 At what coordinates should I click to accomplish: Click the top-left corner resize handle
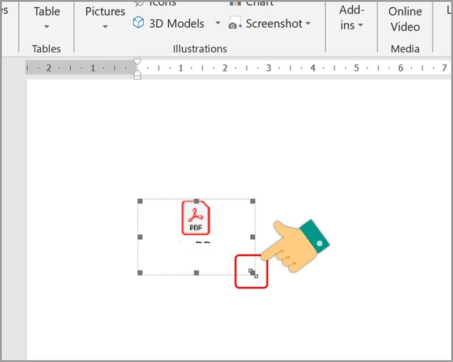tap(140, 201)
